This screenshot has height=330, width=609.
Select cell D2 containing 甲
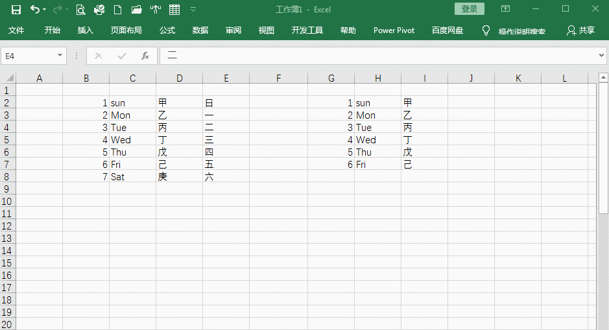180,103
